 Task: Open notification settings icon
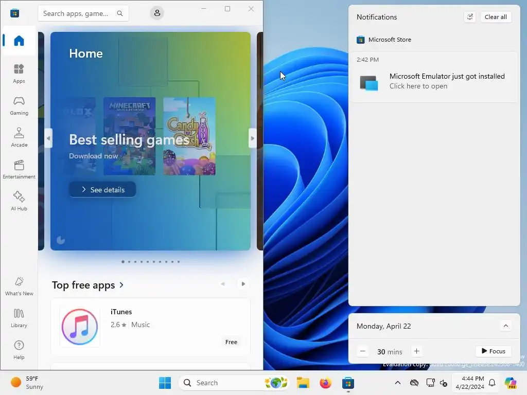click(470, 17)
